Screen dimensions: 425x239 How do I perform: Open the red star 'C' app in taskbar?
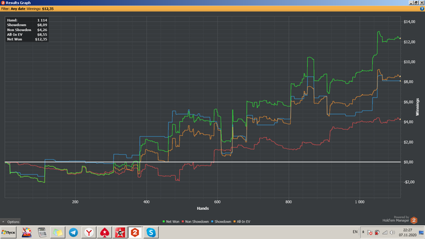coord(120,232)
